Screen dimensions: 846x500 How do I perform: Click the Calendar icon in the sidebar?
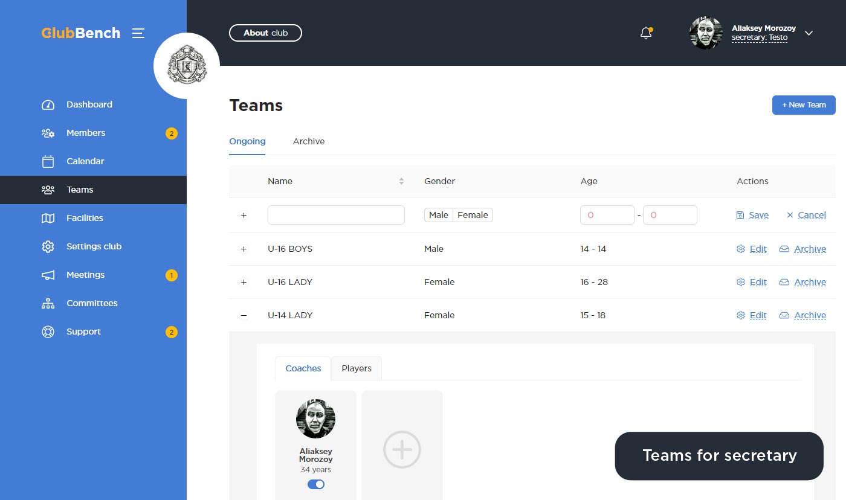click(48, 161)
